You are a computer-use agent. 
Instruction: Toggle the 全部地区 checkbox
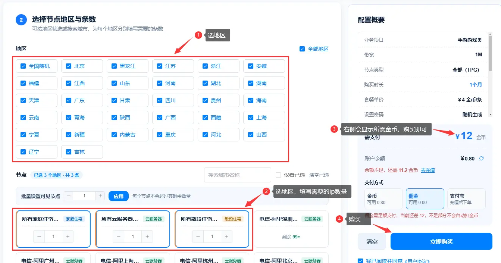click(302, 49)
